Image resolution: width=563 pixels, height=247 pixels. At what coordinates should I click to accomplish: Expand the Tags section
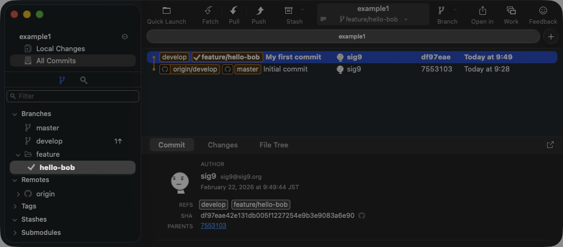pos(14,206)
